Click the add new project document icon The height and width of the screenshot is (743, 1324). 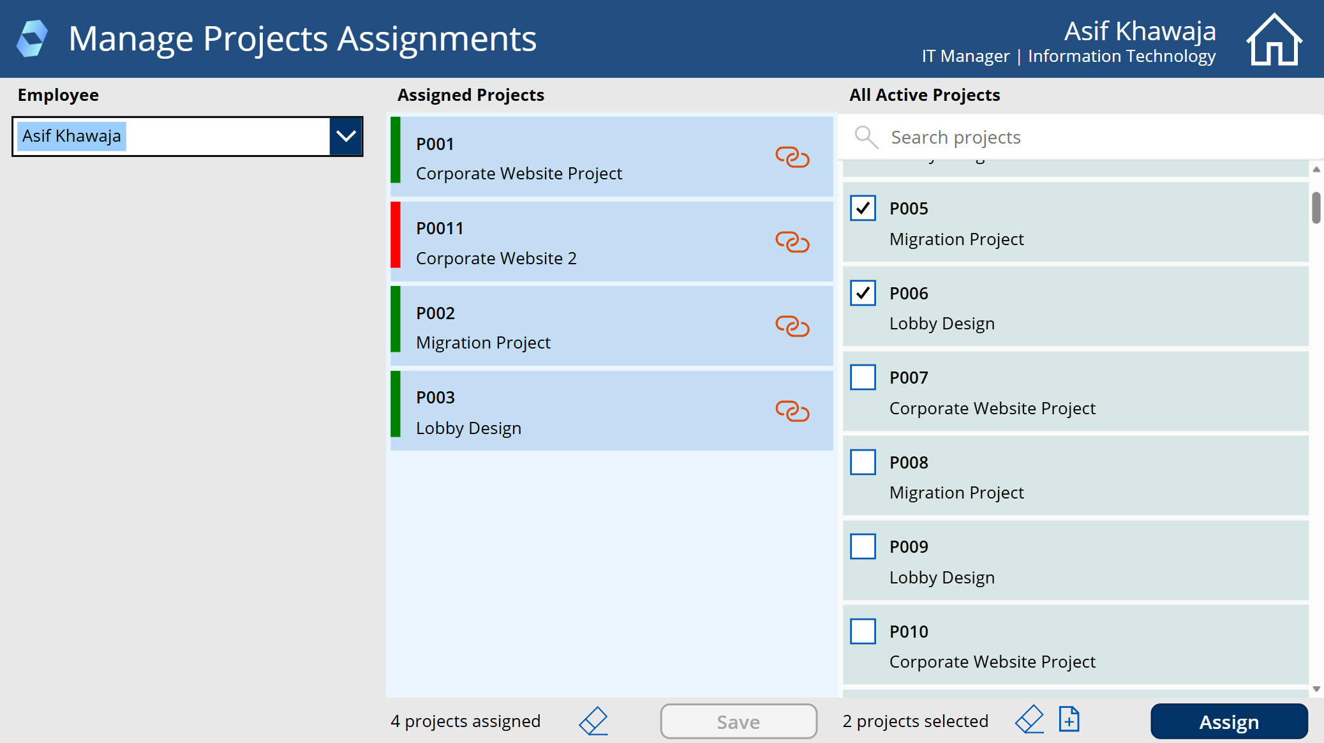point(1069,719)
